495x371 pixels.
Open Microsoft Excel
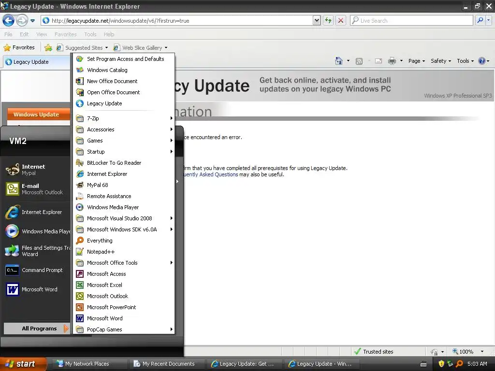pos(124,285)
